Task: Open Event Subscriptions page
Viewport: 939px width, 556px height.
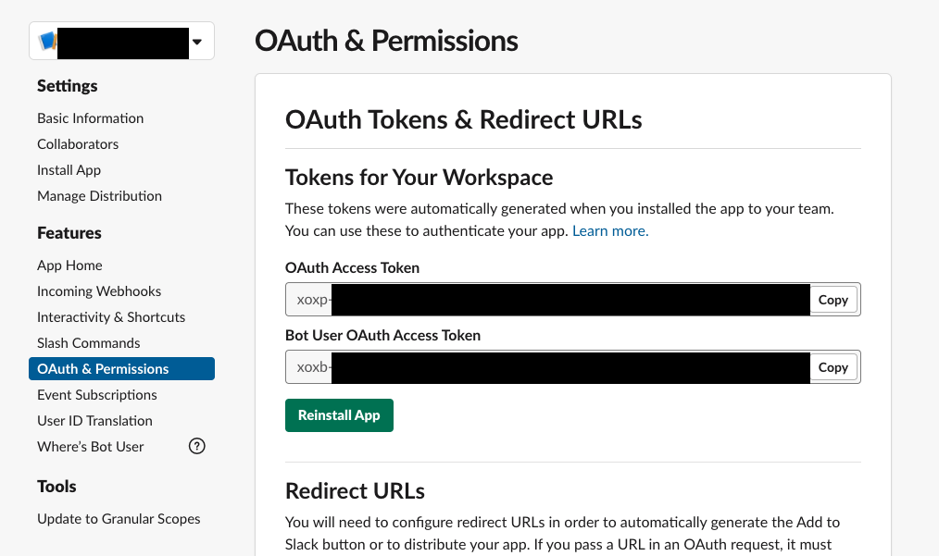Action: point(97,395)
